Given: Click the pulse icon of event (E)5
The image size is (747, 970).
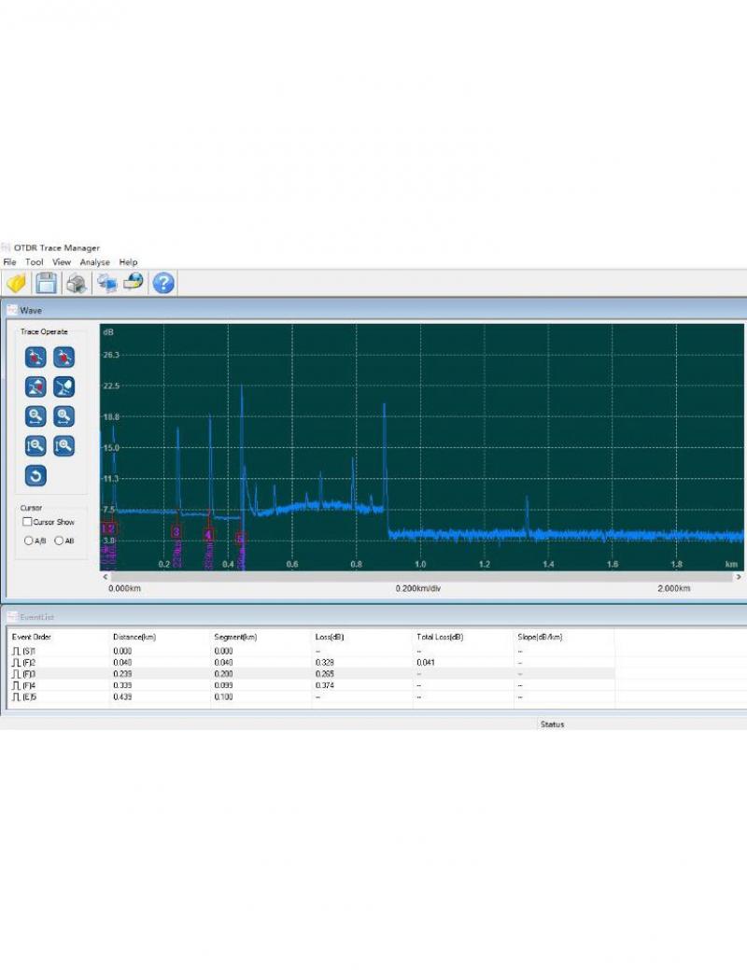Looking at the screenshot, I should click(x=16, y=697).
